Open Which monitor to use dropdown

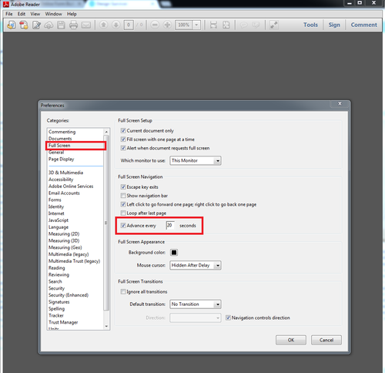coord(196,160)
